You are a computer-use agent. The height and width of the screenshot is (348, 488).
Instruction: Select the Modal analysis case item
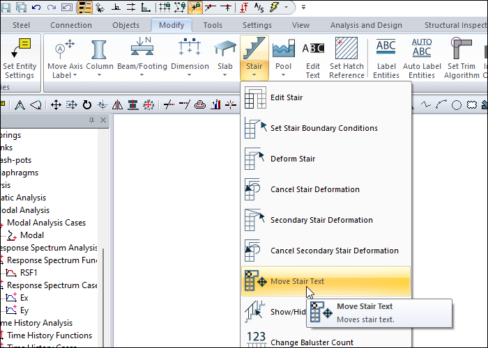(32, 235)
